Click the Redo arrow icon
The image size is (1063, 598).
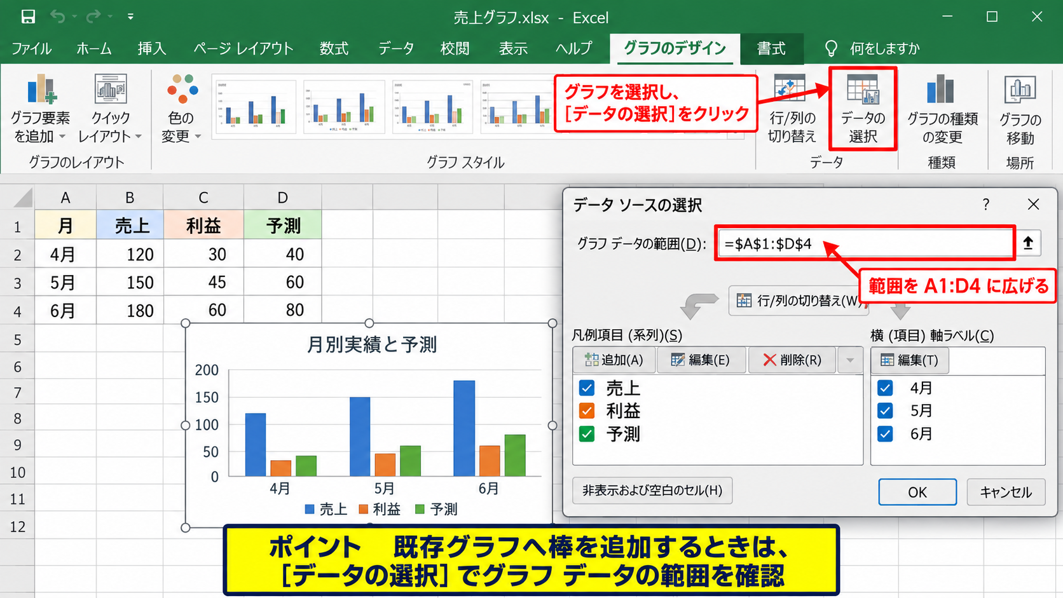coord(93,17)
